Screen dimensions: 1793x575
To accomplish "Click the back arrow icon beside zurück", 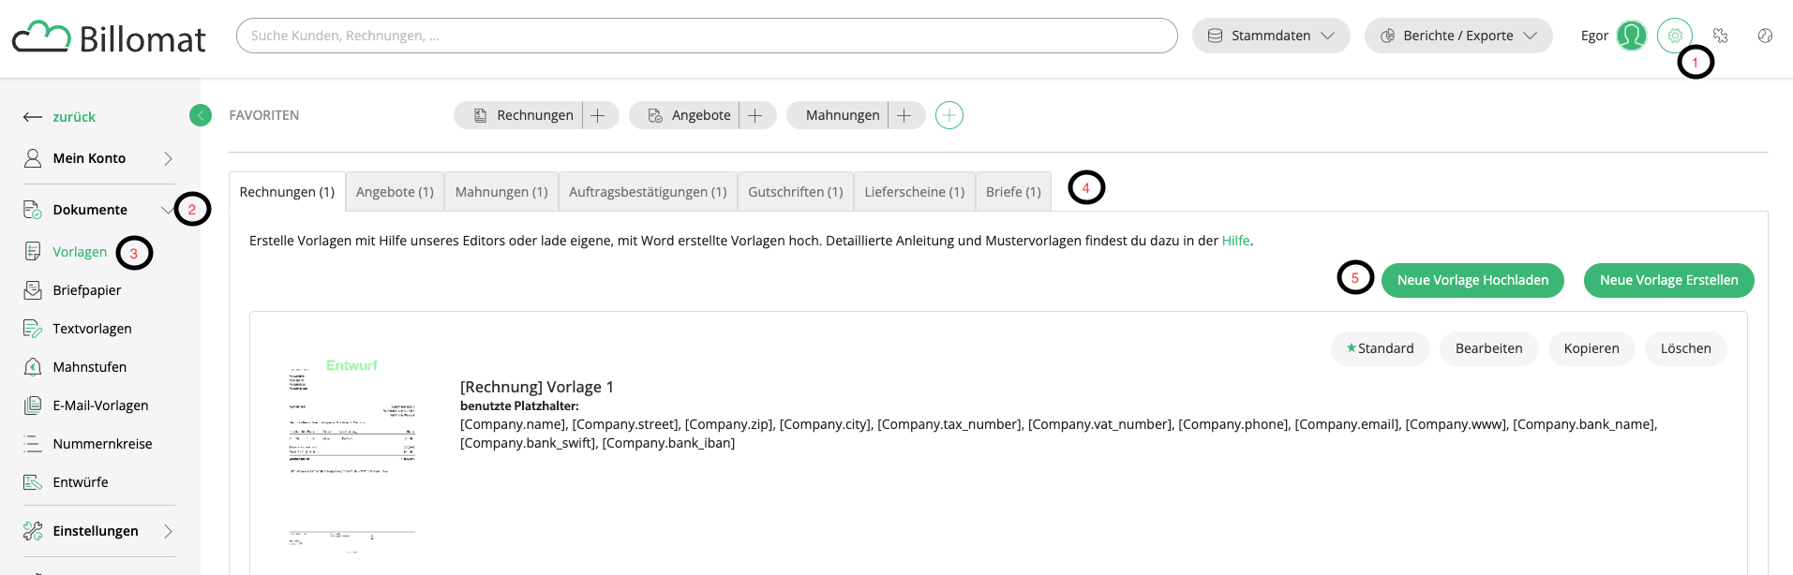I will (33, 117).
